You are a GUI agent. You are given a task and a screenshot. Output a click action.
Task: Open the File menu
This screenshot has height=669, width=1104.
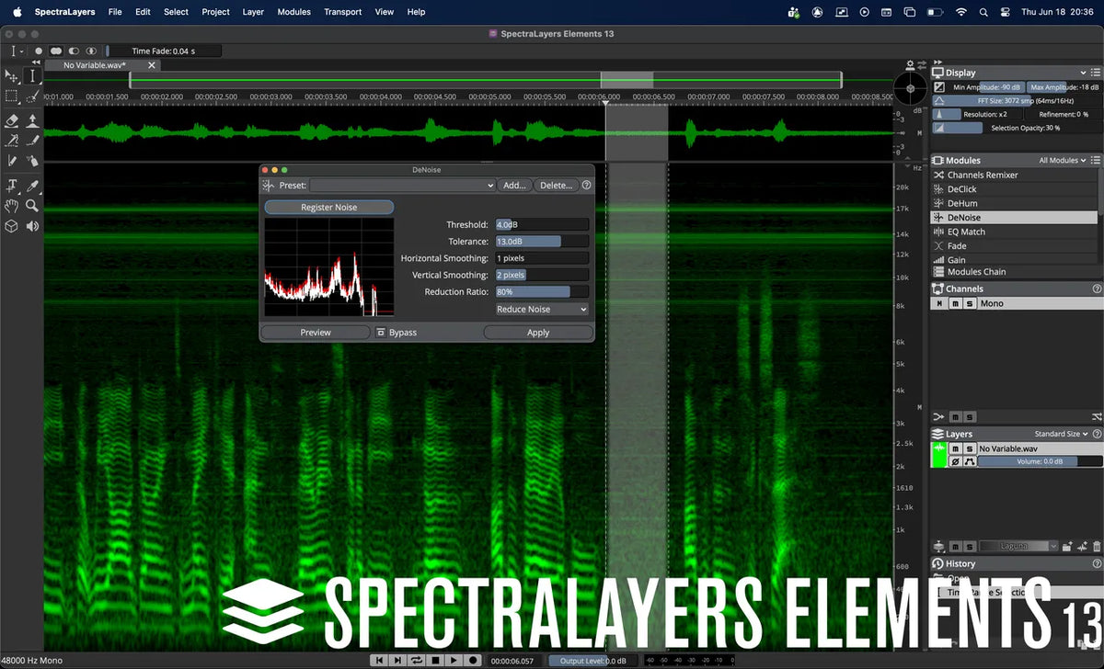click(x=114, y=12)
